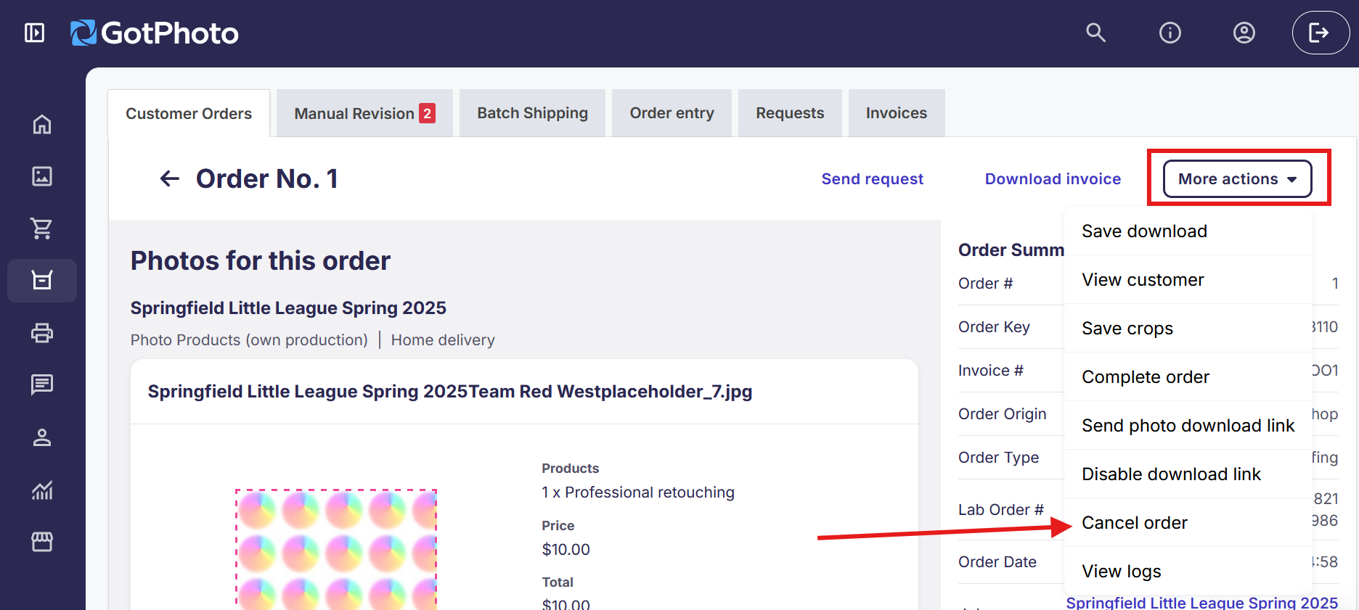Click the info circle icon
Image resolution: width=1359 pixels, height=610 pixels.
click(1170, 33)
